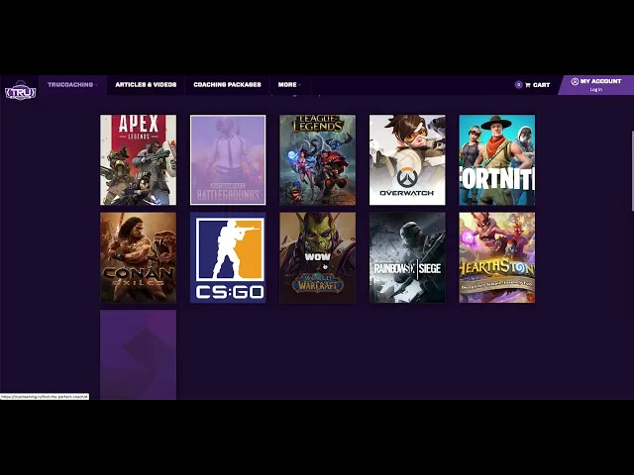Image resolution: width=634 pixels, height=475 pixels.
Task: Click the My Account user icon
Action: point(575,81)
